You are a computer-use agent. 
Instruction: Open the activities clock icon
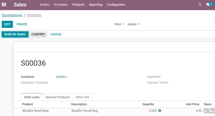pyautogui.click(x=200, y=5)
